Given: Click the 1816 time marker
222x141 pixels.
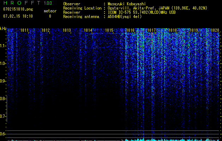Looking at the screenshot, I should click(130, 30).
